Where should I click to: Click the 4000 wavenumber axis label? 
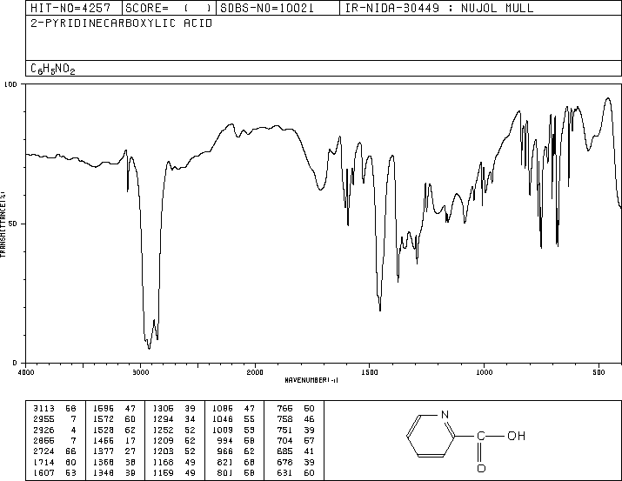(x=26, y=372)
